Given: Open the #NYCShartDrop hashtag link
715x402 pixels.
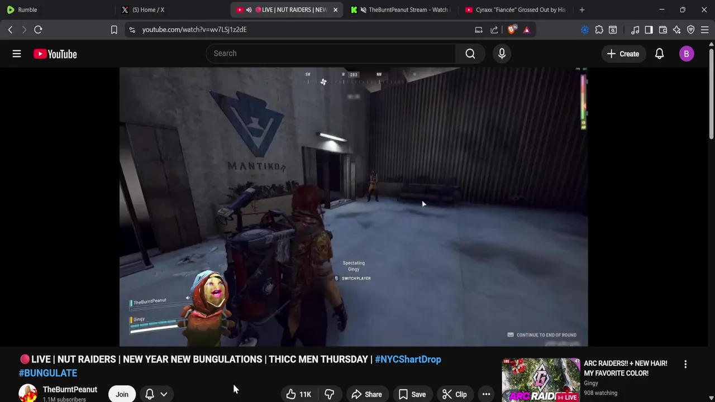Looking at the screenshot, I should click(x=408, y=359).
